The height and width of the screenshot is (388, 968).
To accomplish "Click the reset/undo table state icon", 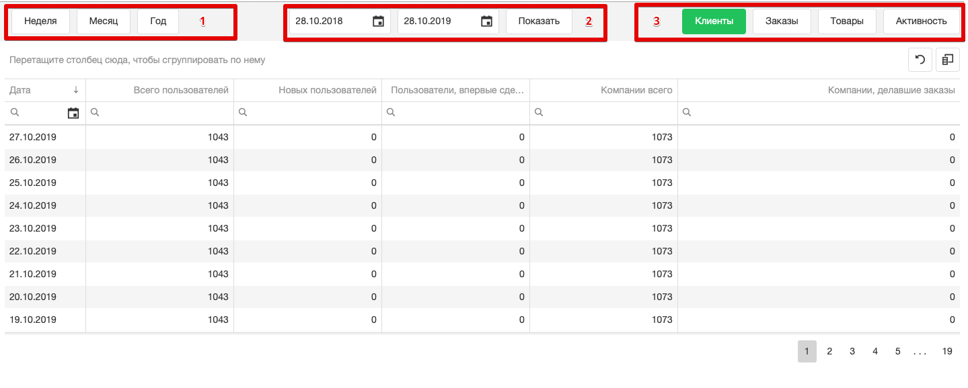I will tap(920, 60).
